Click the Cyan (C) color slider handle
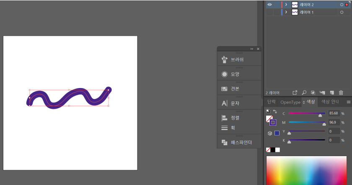The image size is (352, 185). 321,115
